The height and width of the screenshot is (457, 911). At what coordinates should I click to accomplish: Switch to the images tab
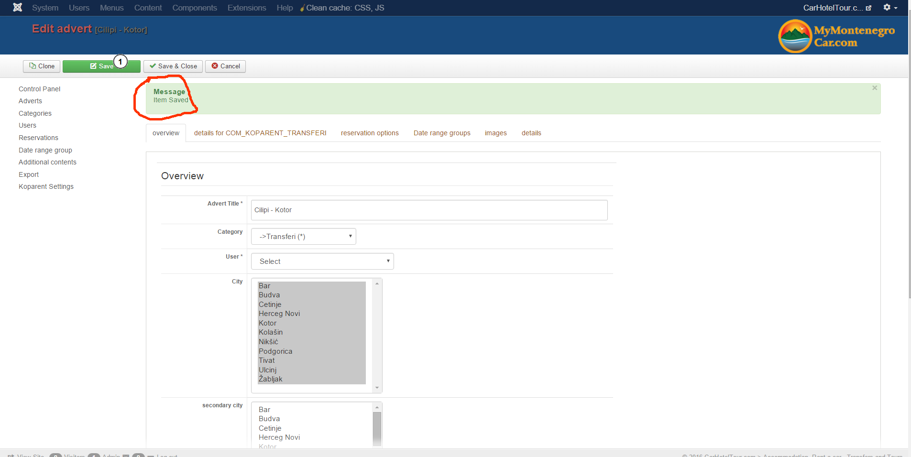(x=495, y=133)
